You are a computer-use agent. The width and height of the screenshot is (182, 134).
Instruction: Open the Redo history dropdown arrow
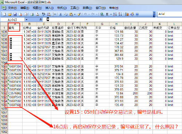[x=97, y=15]
